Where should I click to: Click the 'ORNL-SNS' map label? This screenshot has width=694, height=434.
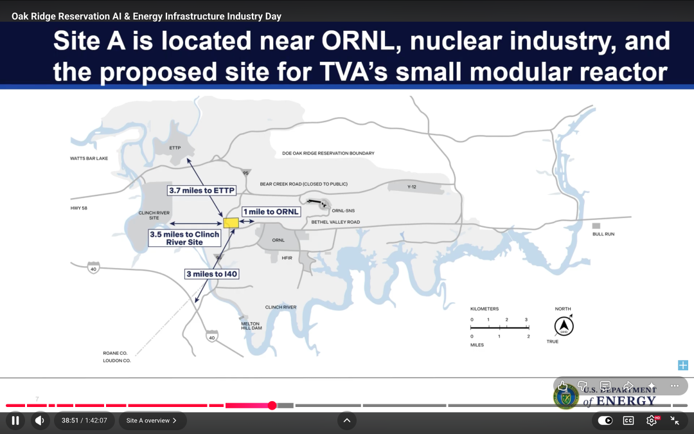343,211
